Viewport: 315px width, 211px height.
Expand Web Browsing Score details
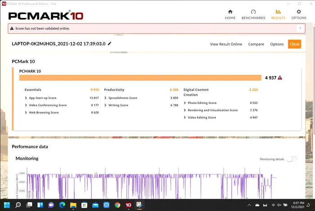[26, 112]
